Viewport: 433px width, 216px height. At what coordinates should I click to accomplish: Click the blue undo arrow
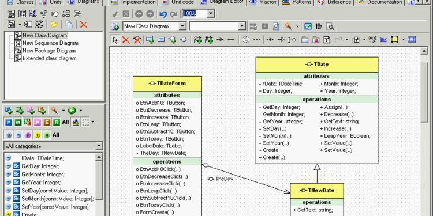coord(163,14)
